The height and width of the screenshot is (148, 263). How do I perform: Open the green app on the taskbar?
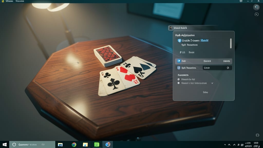point(97,144)
